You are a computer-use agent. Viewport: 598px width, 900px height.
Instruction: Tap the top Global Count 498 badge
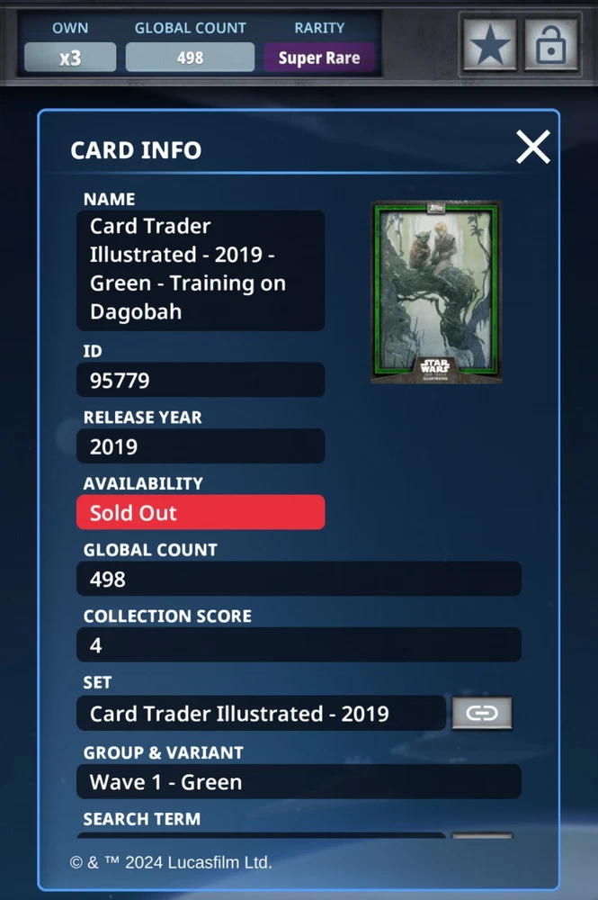click(190, 58)
